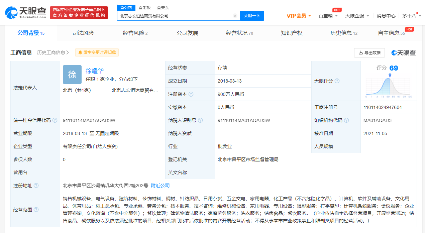The height and width of the screenshot is (233, 425).
Task: Click help icon next to 注册资本
Action: coord(191,94)
